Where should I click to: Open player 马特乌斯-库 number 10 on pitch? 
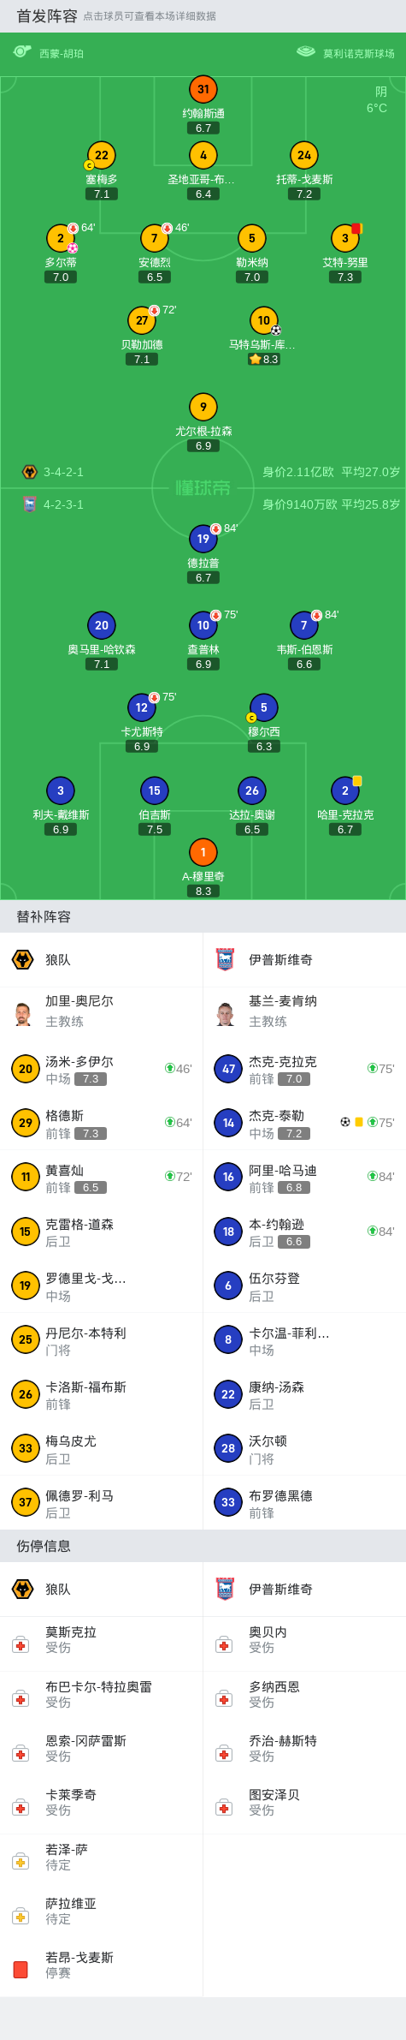point(264,320)
